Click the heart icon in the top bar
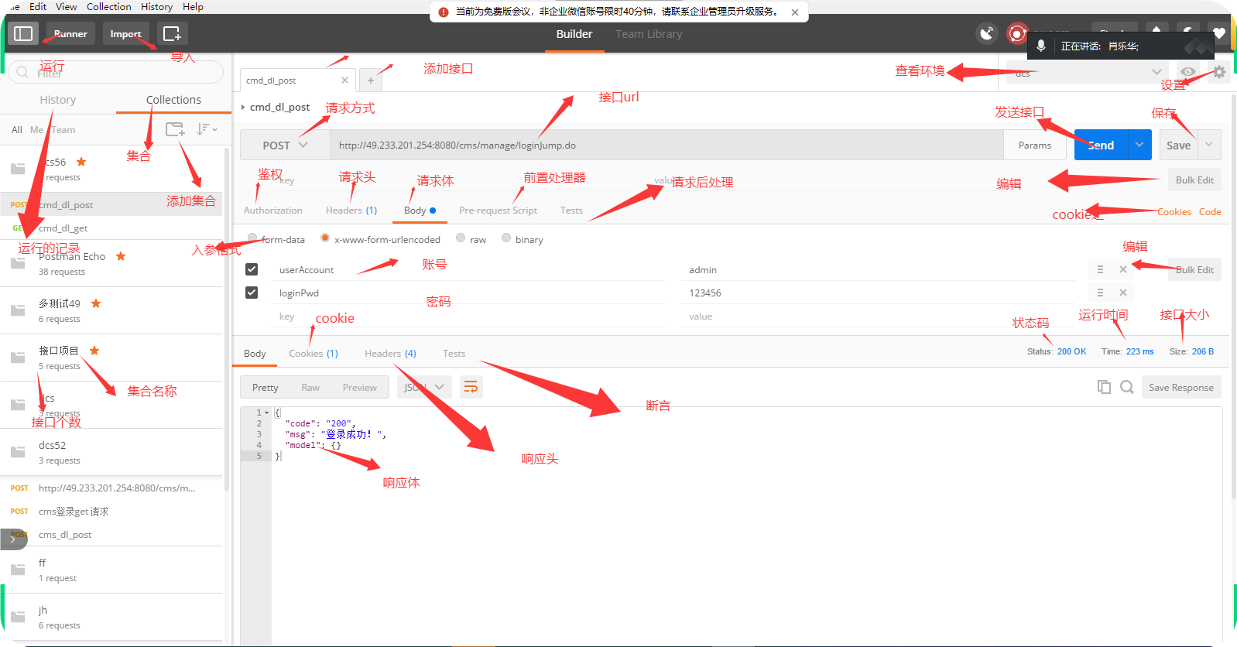 pos(1219,33)
